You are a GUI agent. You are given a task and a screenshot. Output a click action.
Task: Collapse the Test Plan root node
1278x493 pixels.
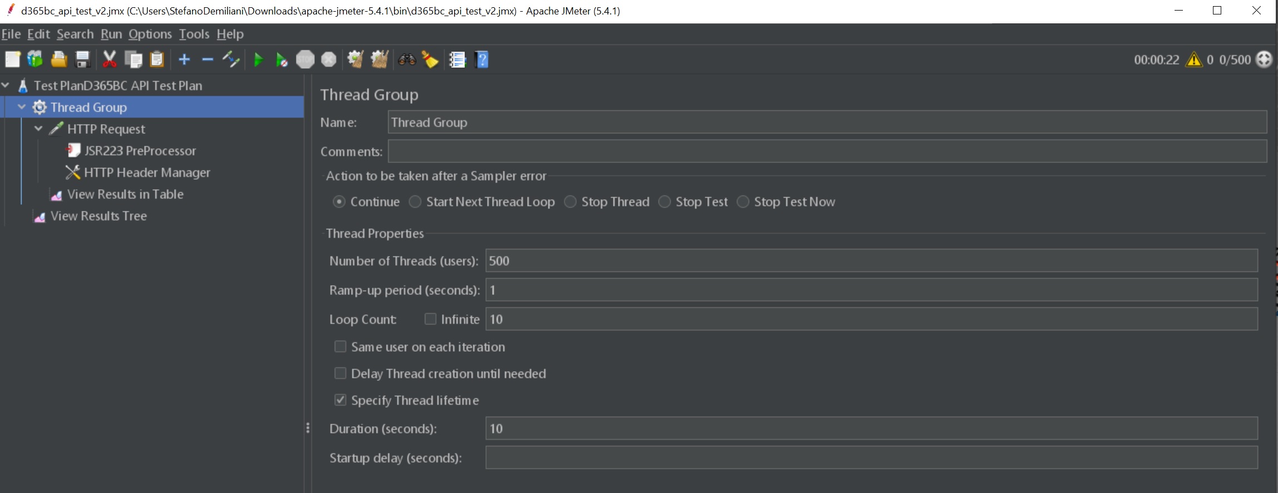[6, 85]
